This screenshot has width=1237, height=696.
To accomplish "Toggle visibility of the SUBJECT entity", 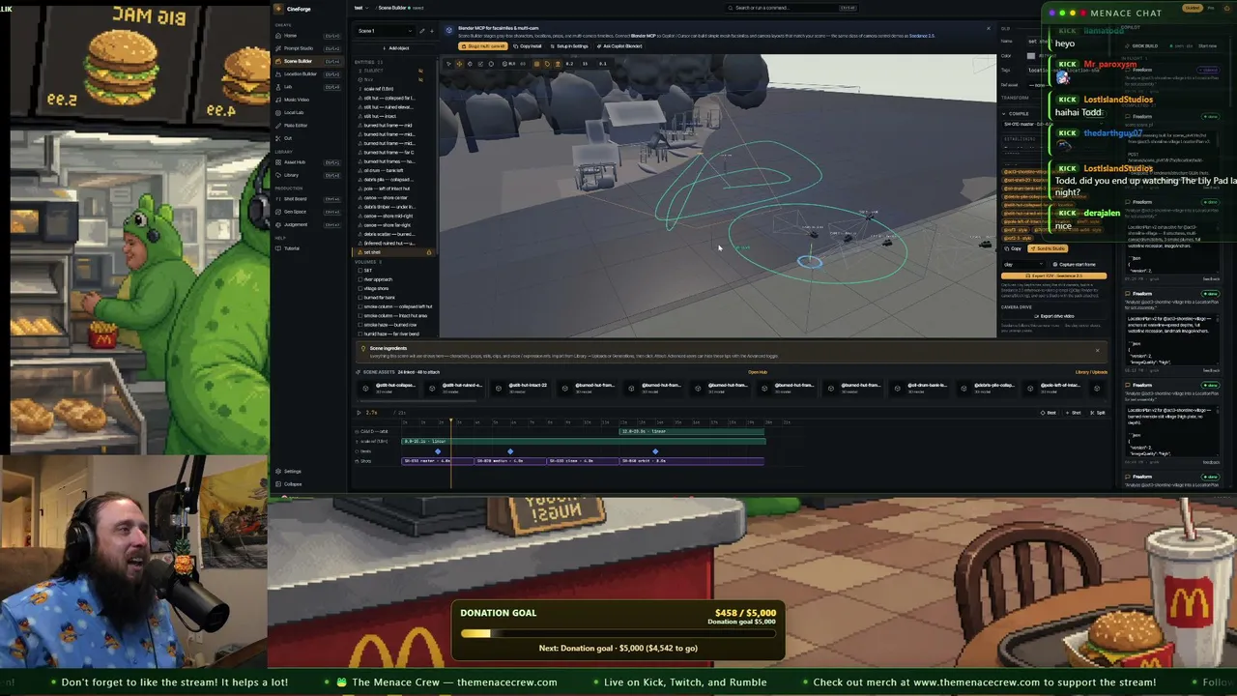I will pos(420,71).
